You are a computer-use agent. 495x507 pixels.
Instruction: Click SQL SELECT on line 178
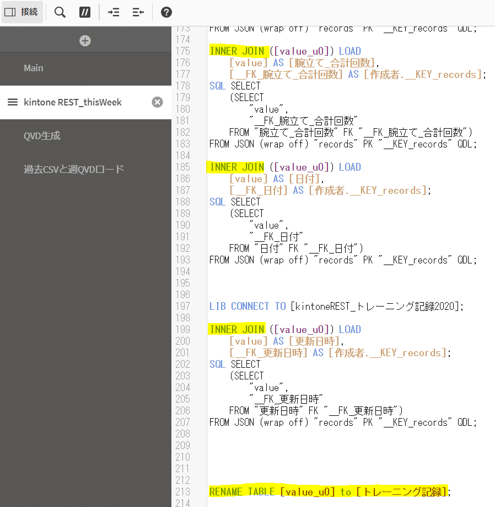coord(235,86)
